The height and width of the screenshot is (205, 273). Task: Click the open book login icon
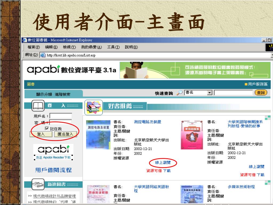[x=38, y=105]
